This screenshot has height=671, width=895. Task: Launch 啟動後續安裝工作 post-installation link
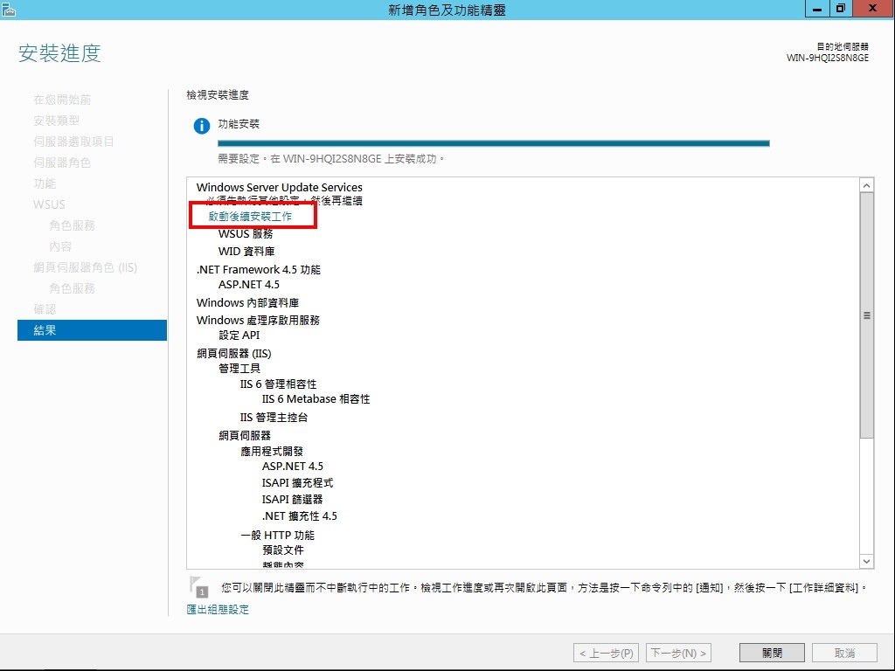point(250,217)
